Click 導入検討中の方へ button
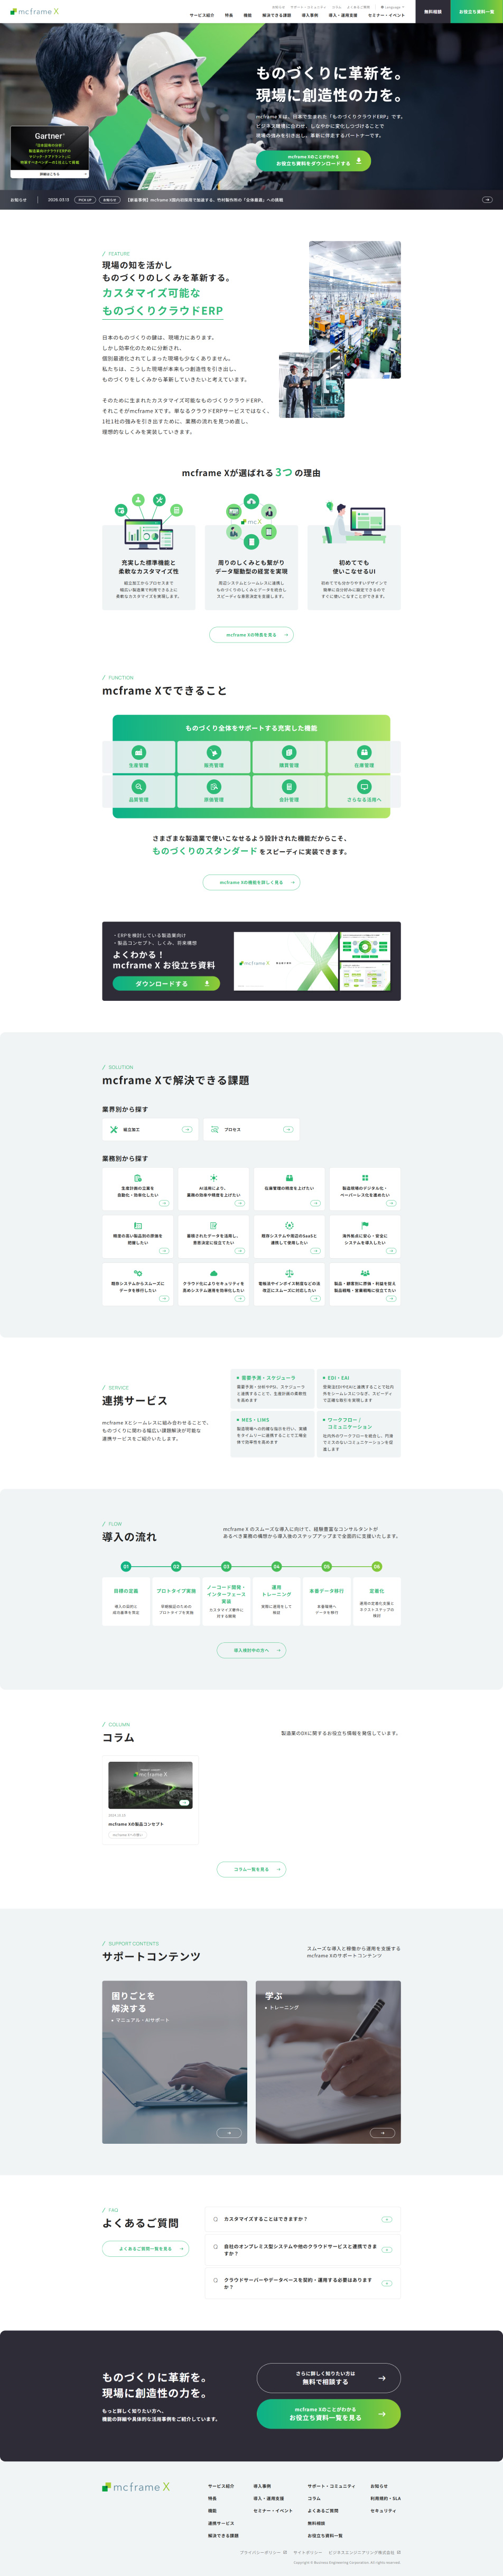Viewport: 503px width, 2576px height. (x=252, y=1649)
